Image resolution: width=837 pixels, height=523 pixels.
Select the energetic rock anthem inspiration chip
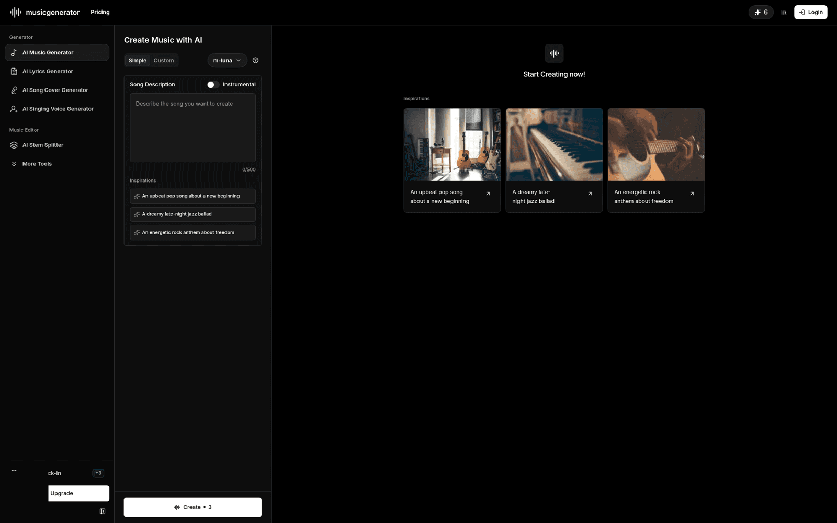click(x=193, y=233)
